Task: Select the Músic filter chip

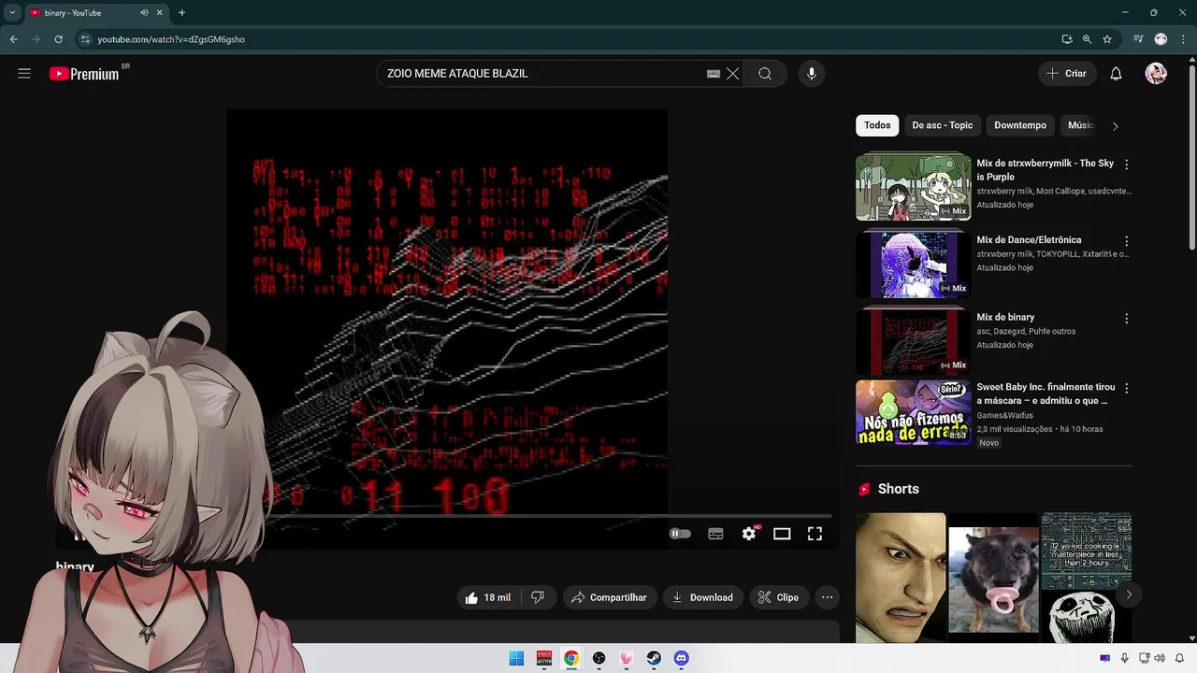Action: pyautogui.click(x=1080, y=125)
